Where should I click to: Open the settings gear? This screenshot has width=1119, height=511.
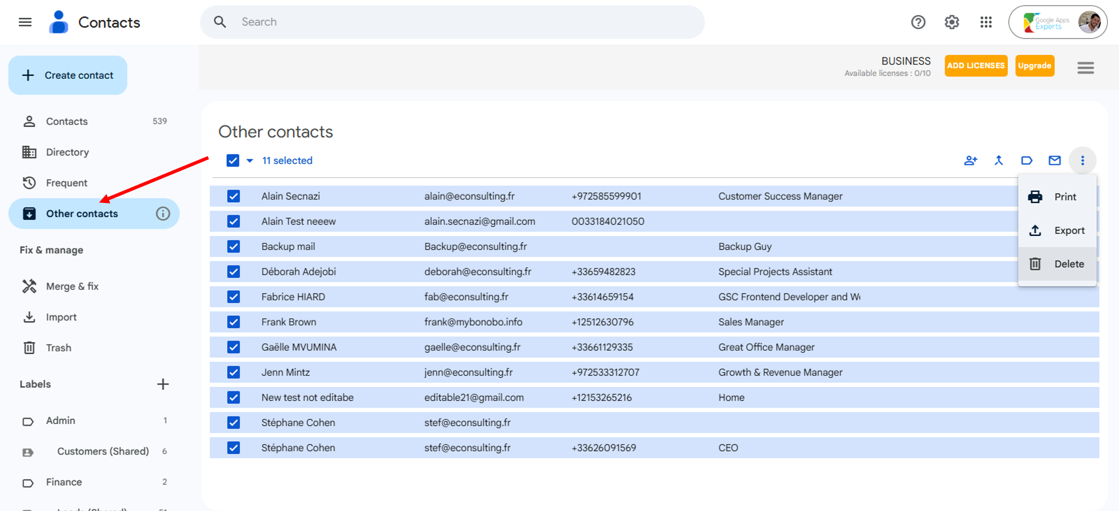tap(952, 22)
